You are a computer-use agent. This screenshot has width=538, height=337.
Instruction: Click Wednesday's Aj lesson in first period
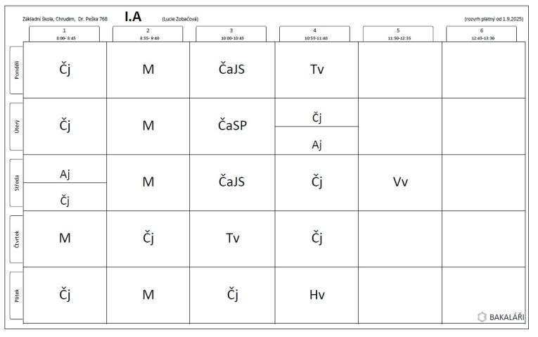[65, 169]
